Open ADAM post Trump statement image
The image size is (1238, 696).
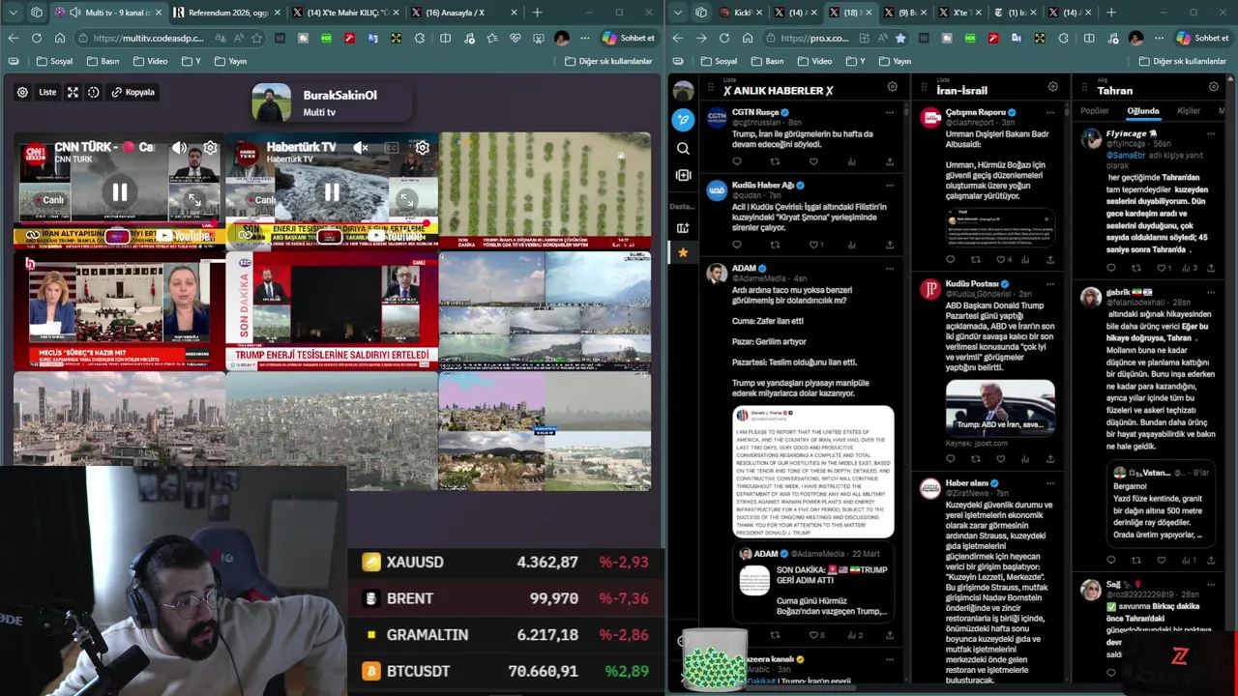click(813, 472)
